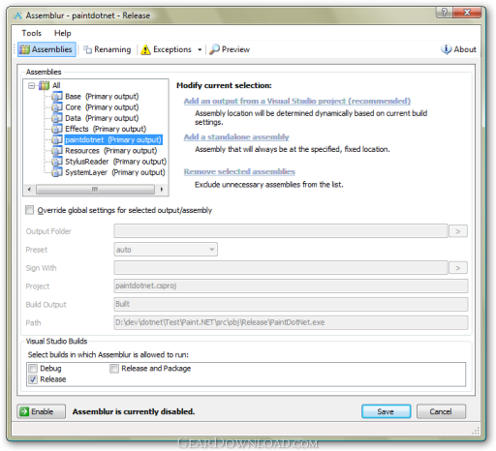Image resolution: width=496 pixels, height=451 pixels.
Task: Click the Save button
Action: (387, 411)
